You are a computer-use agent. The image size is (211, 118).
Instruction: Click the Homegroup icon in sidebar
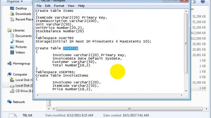10,63
